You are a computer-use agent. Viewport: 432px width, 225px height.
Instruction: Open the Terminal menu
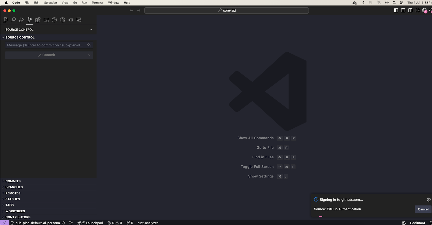(x=97, y=3)
